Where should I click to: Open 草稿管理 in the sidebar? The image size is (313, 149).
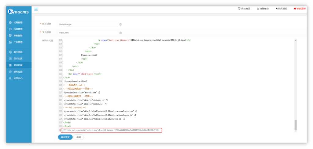pos(19,36)
